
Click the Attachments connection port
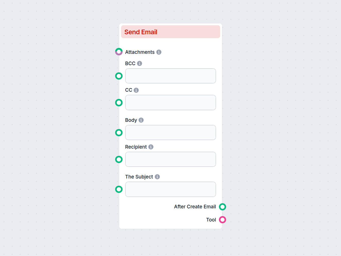[119, 52]
